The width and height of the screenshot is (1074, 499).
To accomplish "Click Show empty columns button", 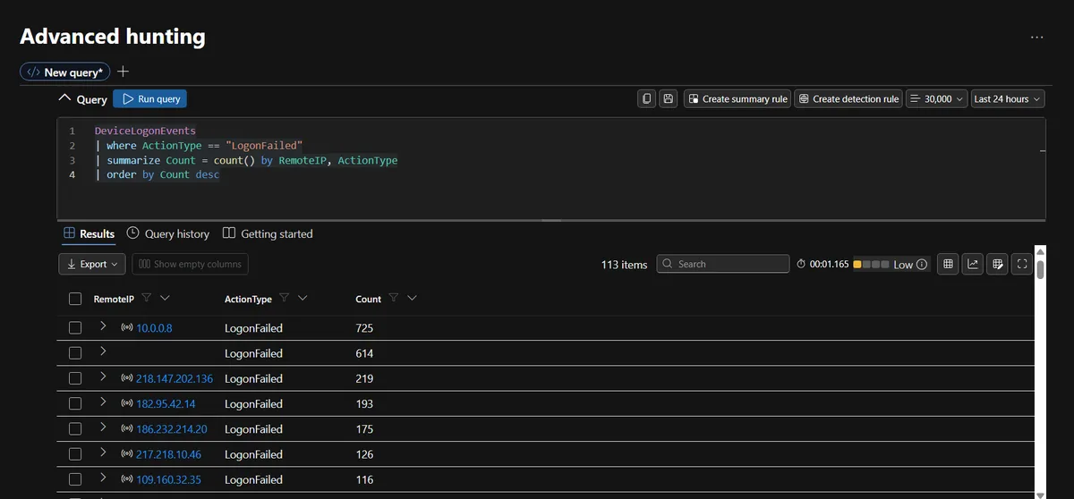I will click(x=190, y=264).
